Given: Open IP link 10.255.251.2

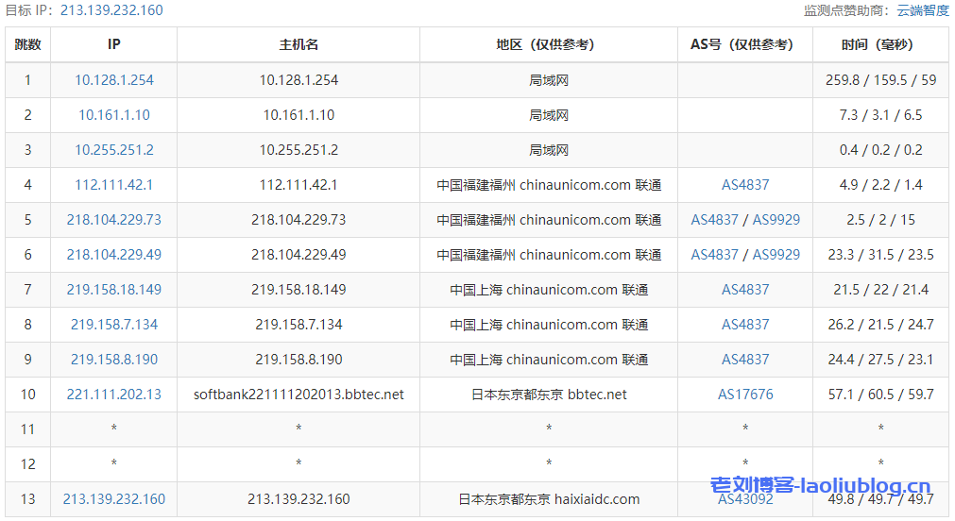Looking at the screenshot, I should pyautogui.click(x=113, y=150).
